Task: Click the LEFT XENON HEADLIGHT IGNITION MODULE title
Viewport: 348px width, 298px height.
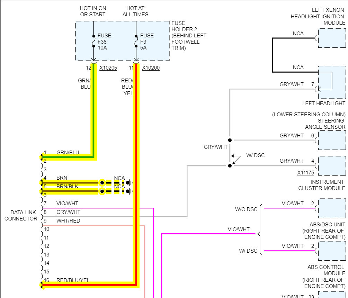Action: coord(318,16)
